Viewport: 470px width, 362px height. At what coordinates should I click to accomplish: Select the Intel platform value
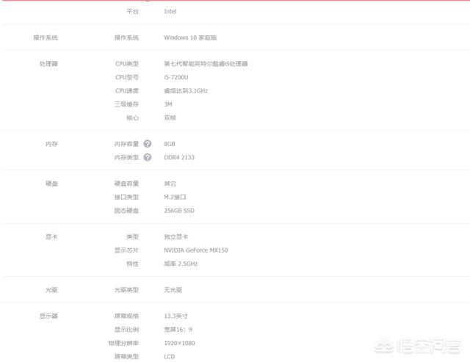[x=170, y=12]
